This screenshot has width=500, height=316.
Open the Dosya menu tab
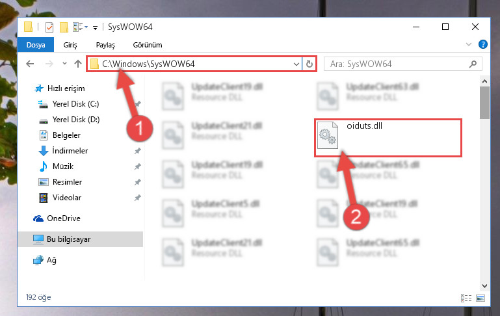click(x=36, y=45)
